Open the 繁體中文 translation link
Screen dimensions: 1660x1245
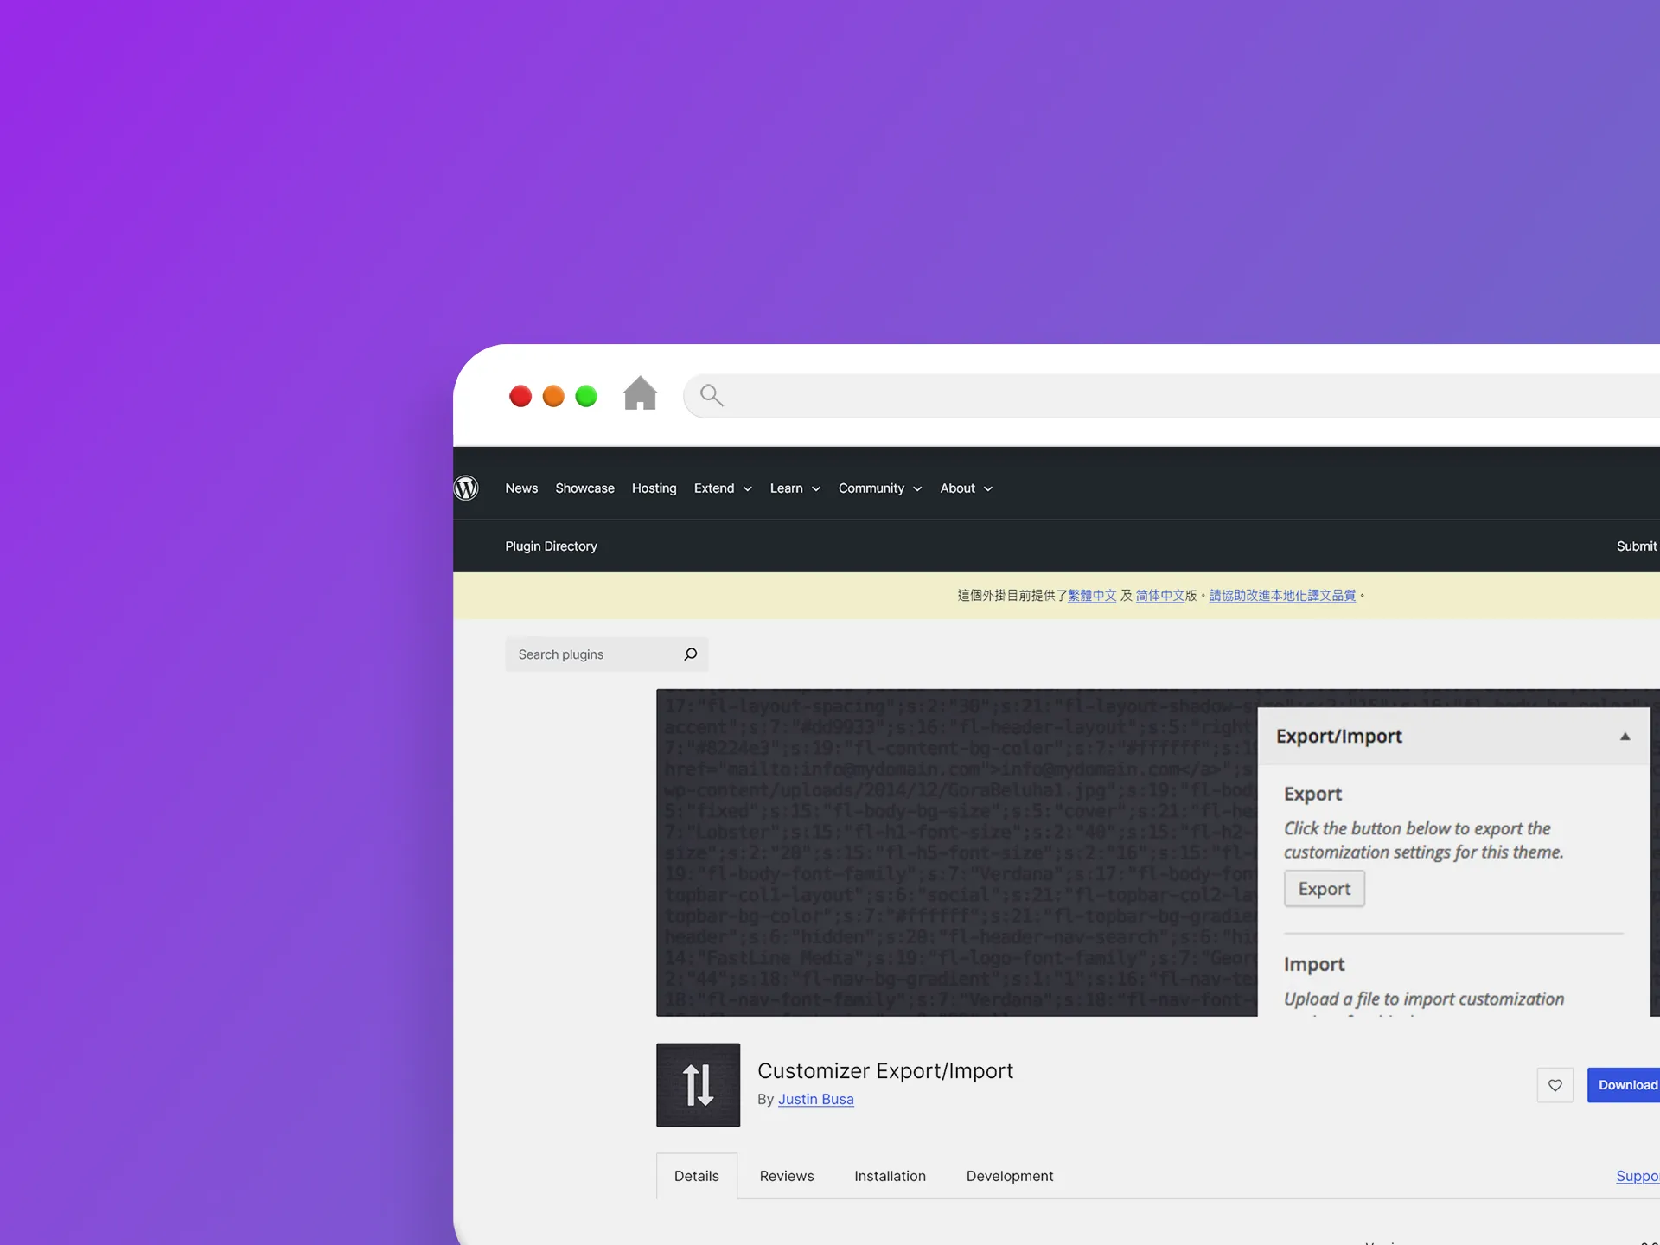pos(1092,596)
